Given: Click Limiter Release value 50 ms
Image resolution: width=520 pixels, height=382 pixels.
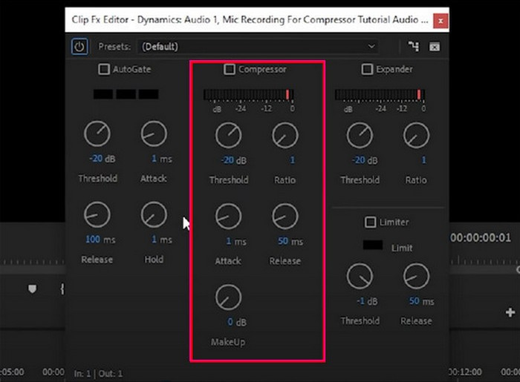Looking at the screenshot, I should click(421, 301).
